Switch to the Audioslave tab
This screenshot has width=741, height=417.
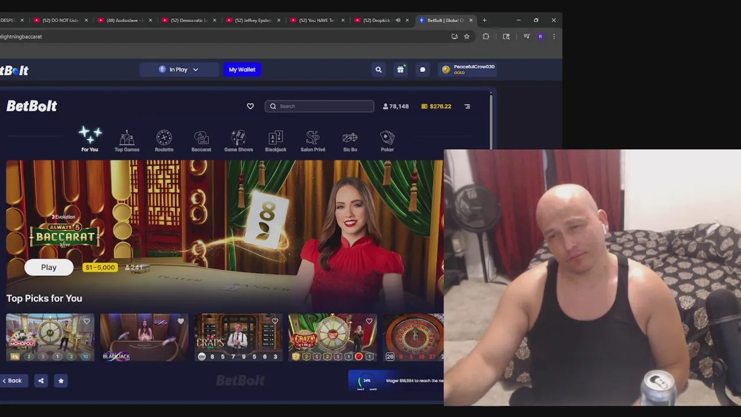pos(124,20)
